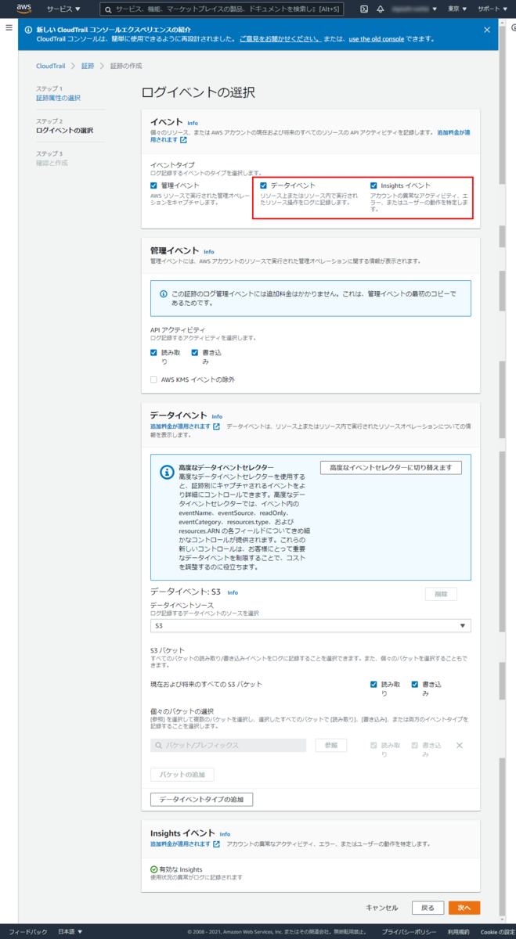Open Info link next to 管理イベント heading
Screen dimensions: 516x939
tap(208, 251)
